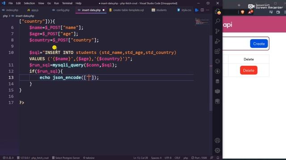Open the Edit menu

[18, 3]
